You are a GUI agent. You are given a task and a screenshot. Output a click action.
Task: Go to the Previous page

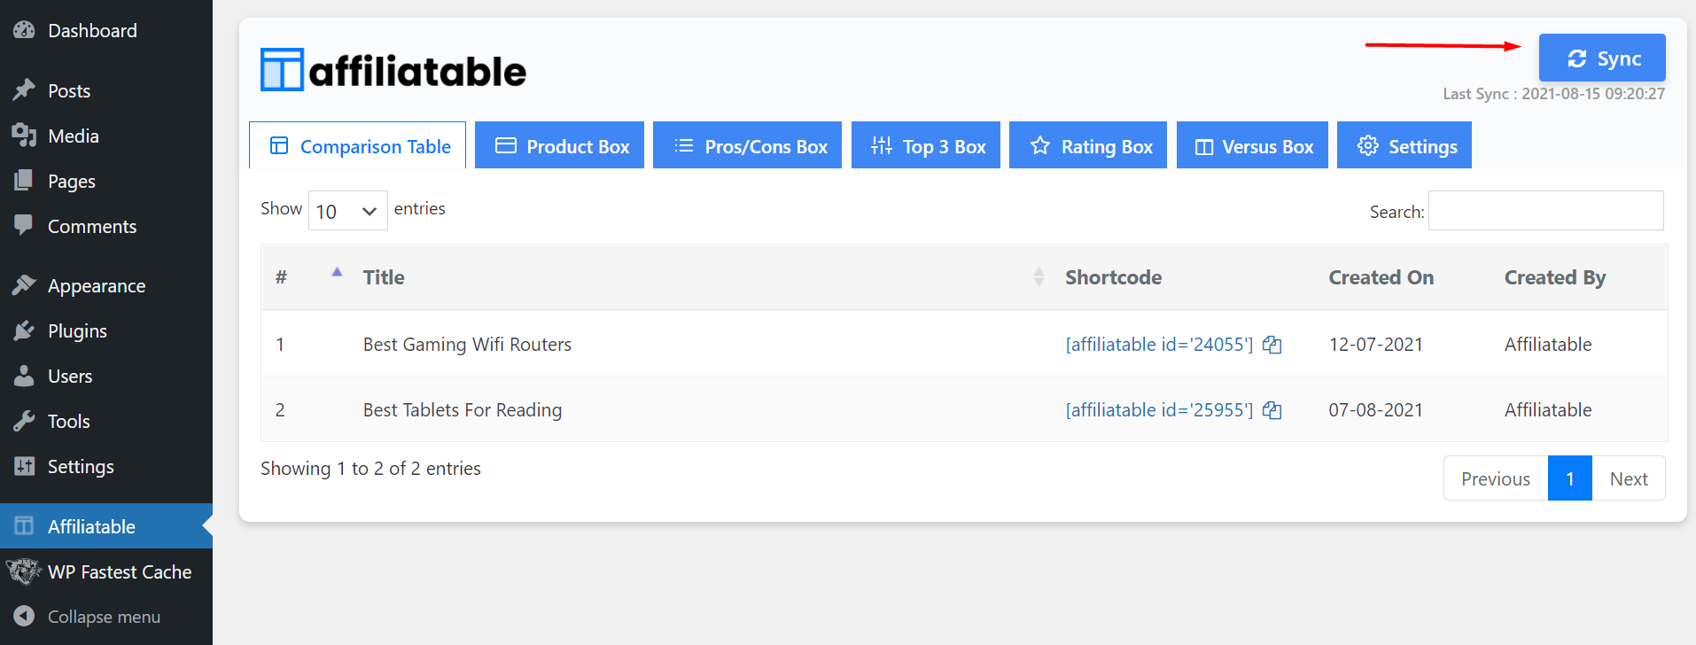tap(1496, 478)
